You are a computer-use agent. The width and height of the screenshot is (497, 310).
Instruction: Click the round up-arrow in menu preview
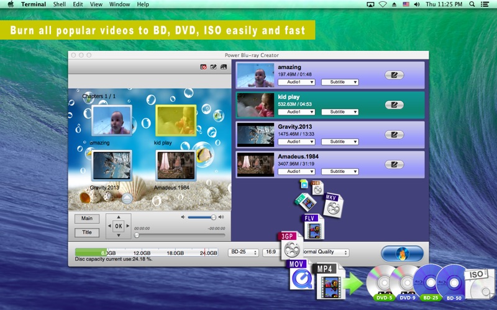pos(127,198)
